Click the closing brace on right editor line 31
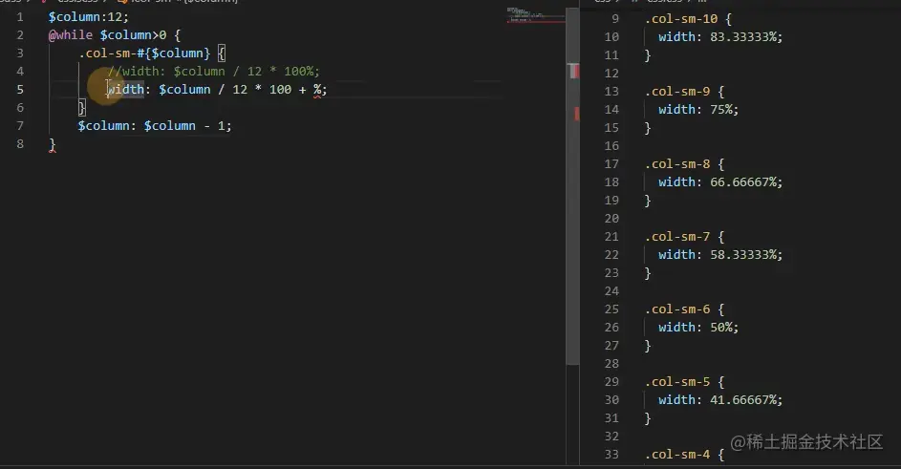Image resolution: width=901 pixels, height=469 pixels. tap(648, 418)
